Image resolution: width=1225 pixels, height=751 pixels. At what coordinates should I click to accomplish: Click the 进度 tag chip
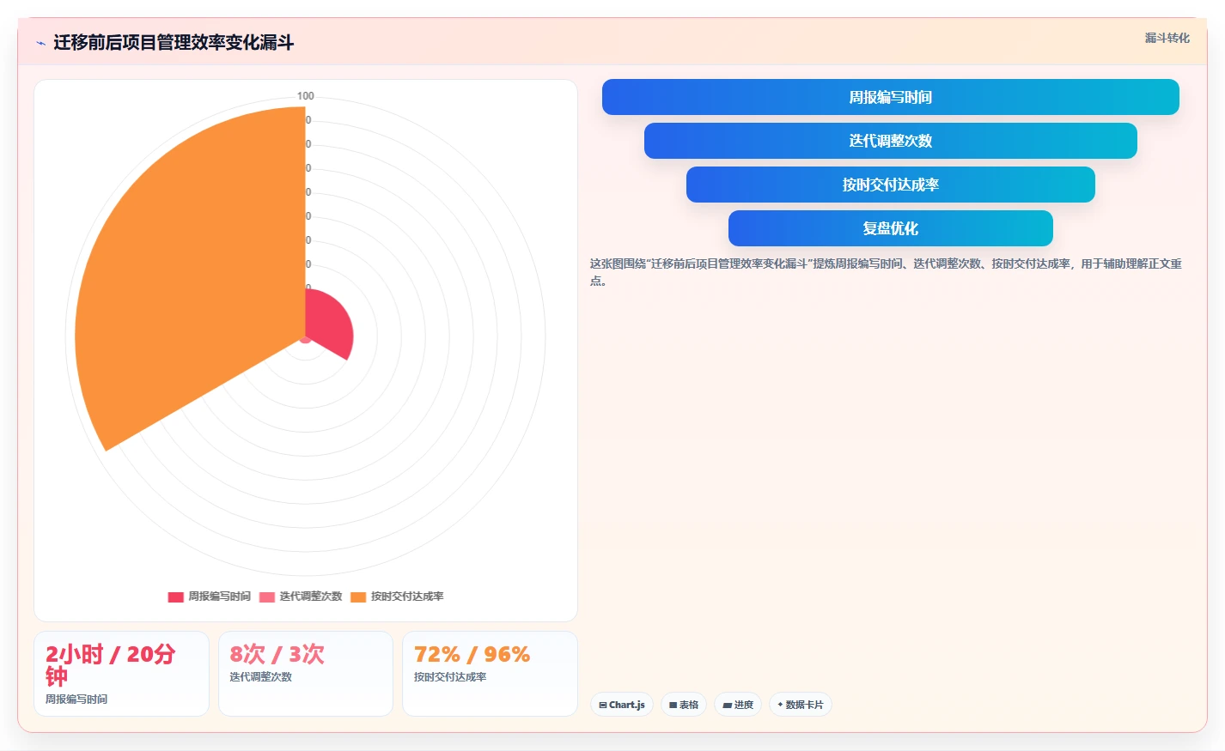click(x=738, y=705)
